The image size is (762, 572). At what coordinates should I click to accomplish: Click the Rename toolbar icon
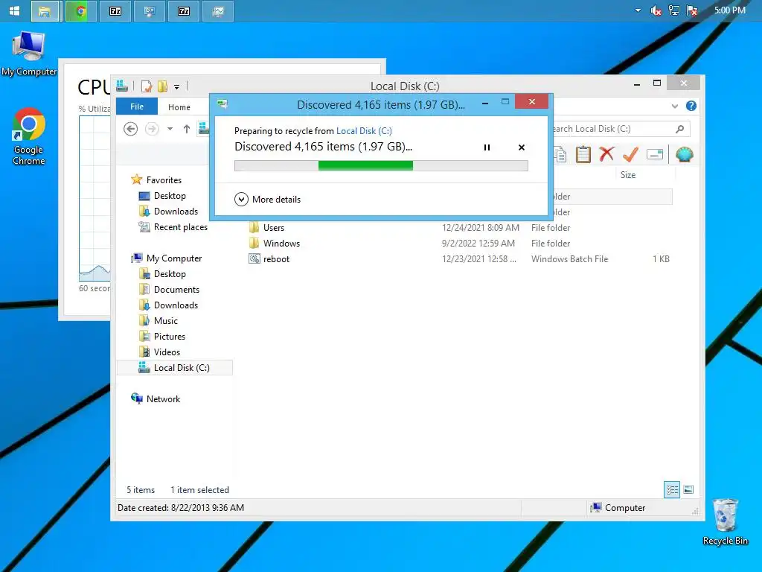pos(655,155)
